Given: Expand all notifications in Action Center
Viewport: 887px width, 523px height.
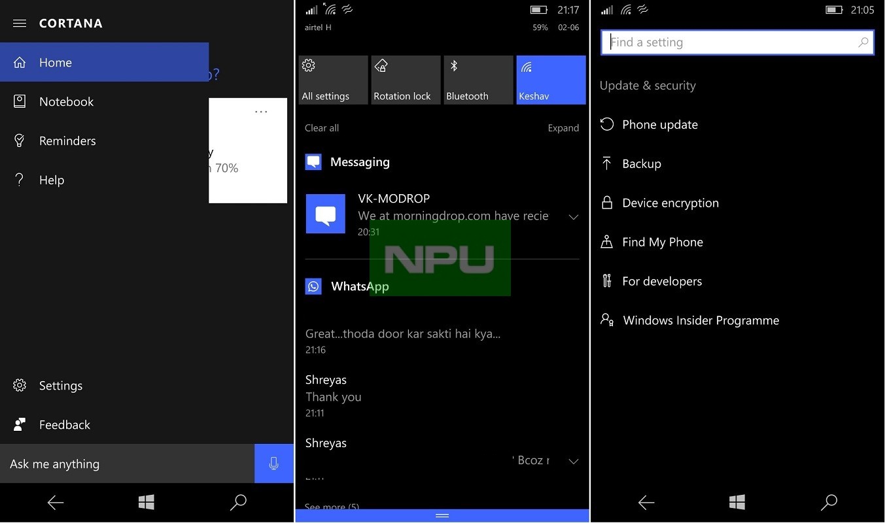Looking at the screenshot, I should click(x=563, y=127).
